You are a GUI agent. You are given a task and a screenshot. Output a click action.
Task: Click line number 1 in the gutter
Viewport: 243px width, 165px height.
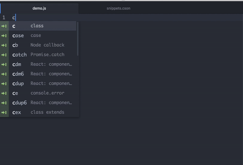coord(4,17)
